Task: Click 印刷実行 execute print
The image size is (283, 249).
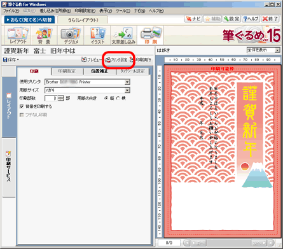Action: coord(141,60)
